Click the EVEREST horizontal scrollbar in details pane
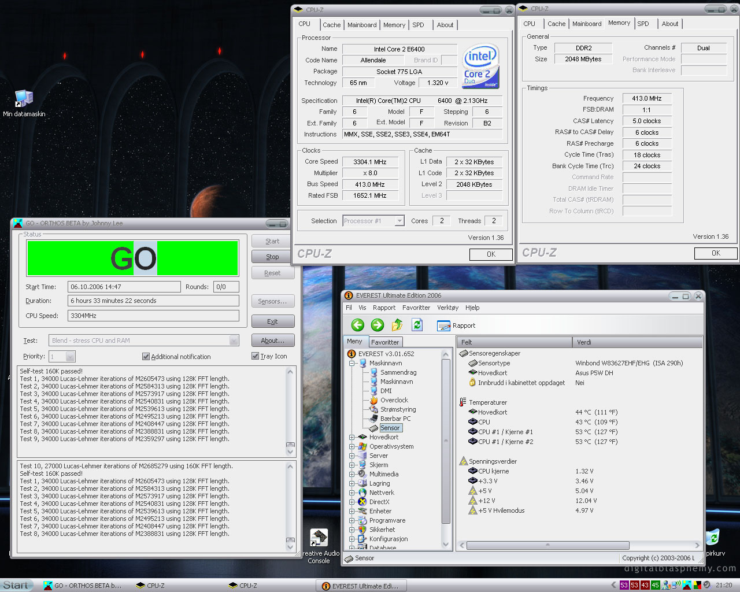Image resolution: width=740 pixels, height=592 pixels. click(548, 545)
